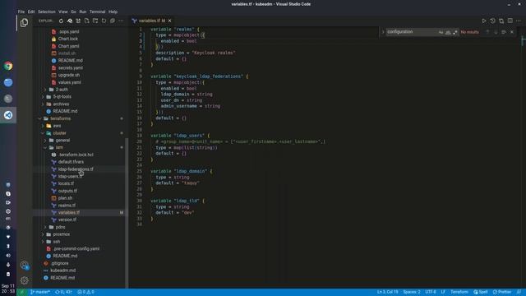
Task: Click the sync changes indicator in status bar
Action: [x=63, y=292]
